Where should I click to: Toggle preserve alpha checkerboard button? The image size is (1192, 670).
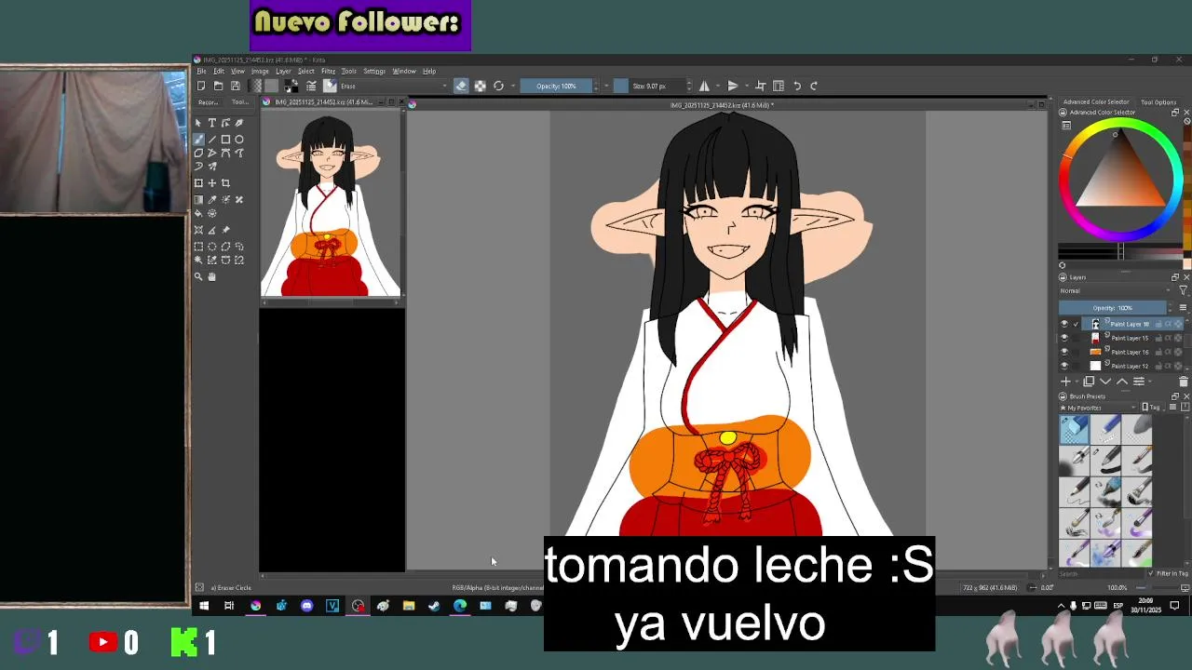(480, 86)
